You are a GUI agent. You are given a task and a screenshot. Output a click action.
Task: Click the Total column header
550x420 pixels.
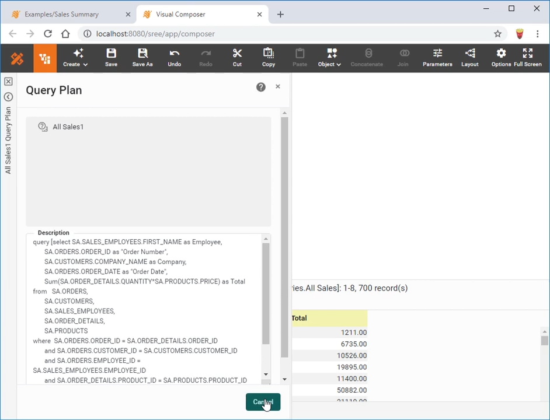click(330, 318)
